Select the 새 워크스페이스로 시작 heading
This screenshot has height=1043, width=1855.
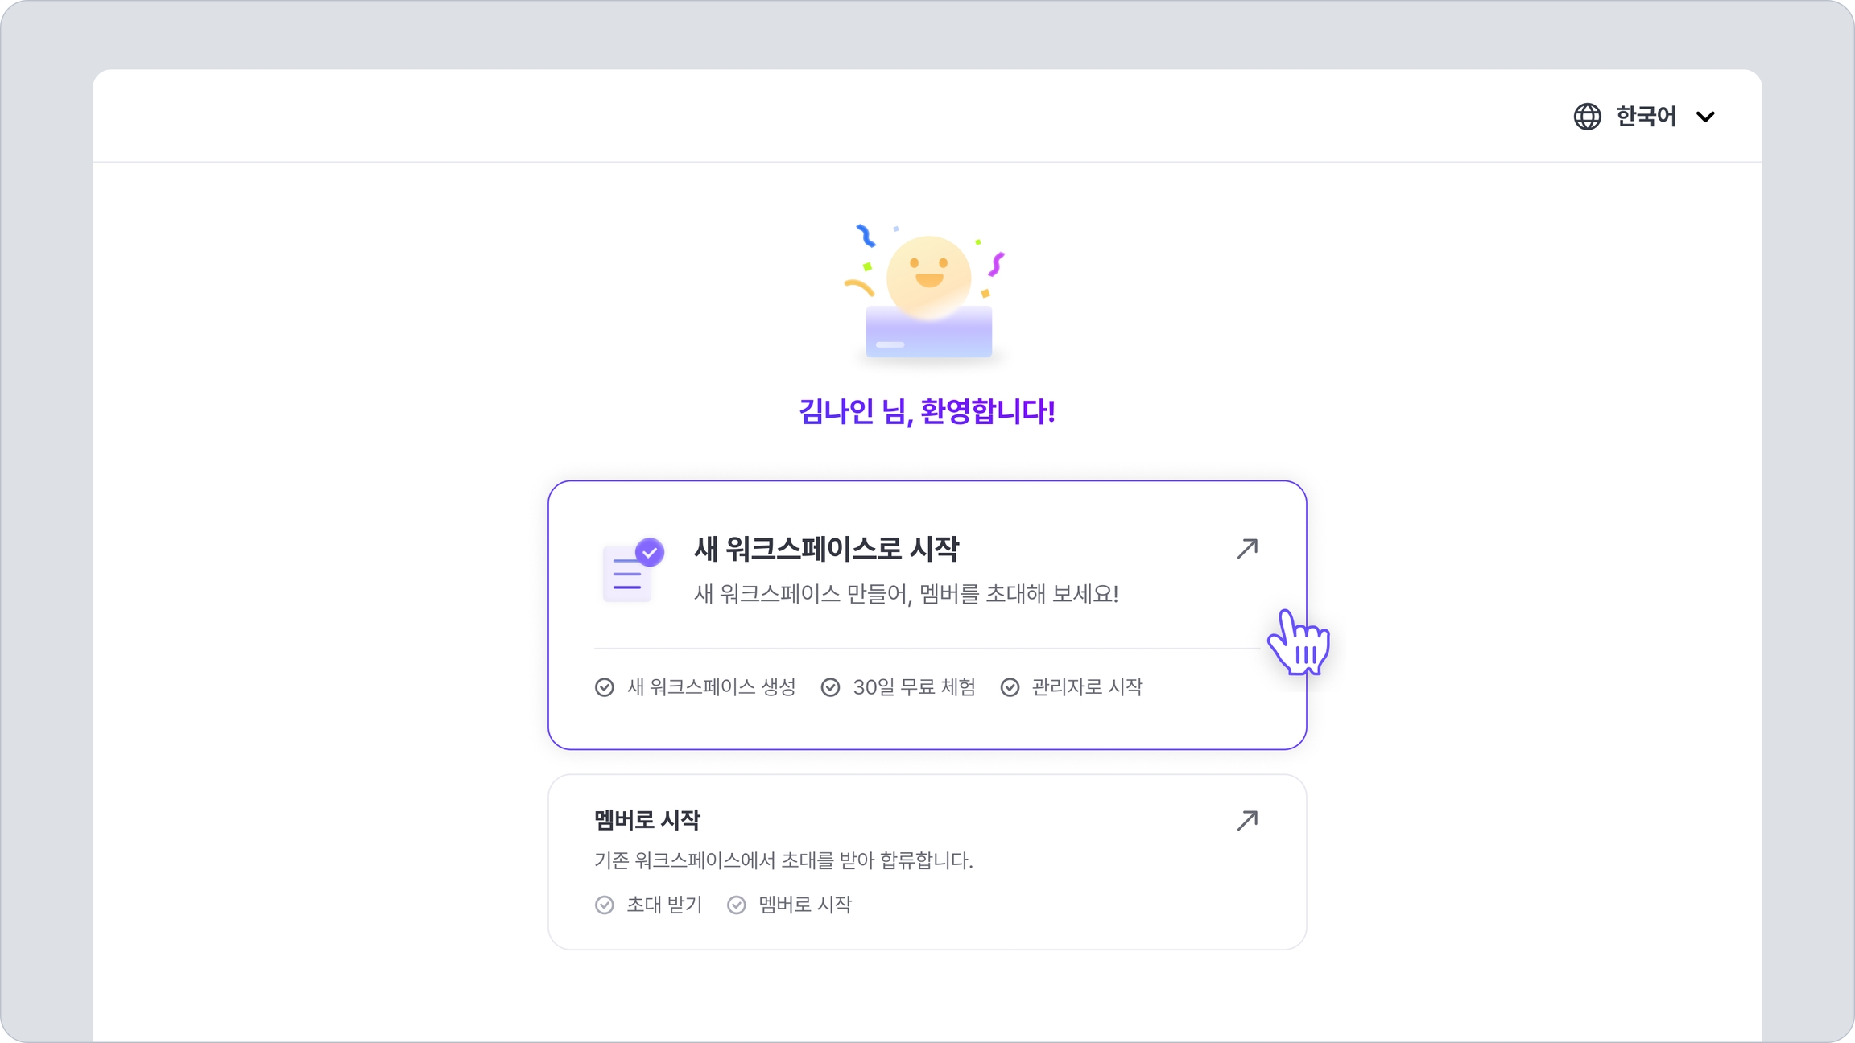click(x=826, y=550)
